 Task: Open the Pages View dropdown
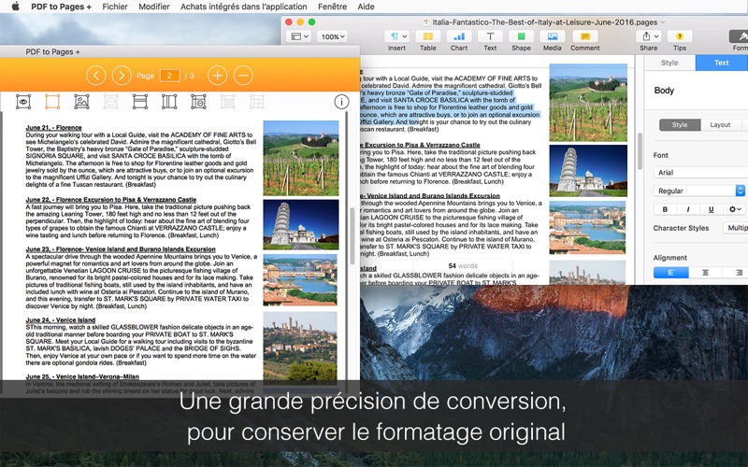299,36
